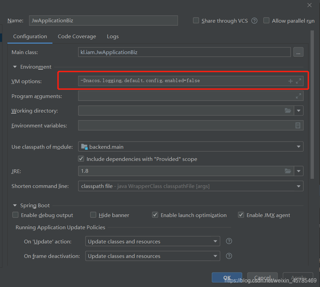Open help for Share through VCS
Viewport: 320px width, 287px height.
254,21
